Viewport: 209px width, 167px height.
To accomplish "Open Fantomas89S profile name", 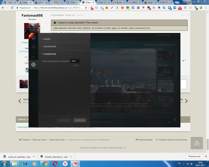I will (x=32, y=15).
